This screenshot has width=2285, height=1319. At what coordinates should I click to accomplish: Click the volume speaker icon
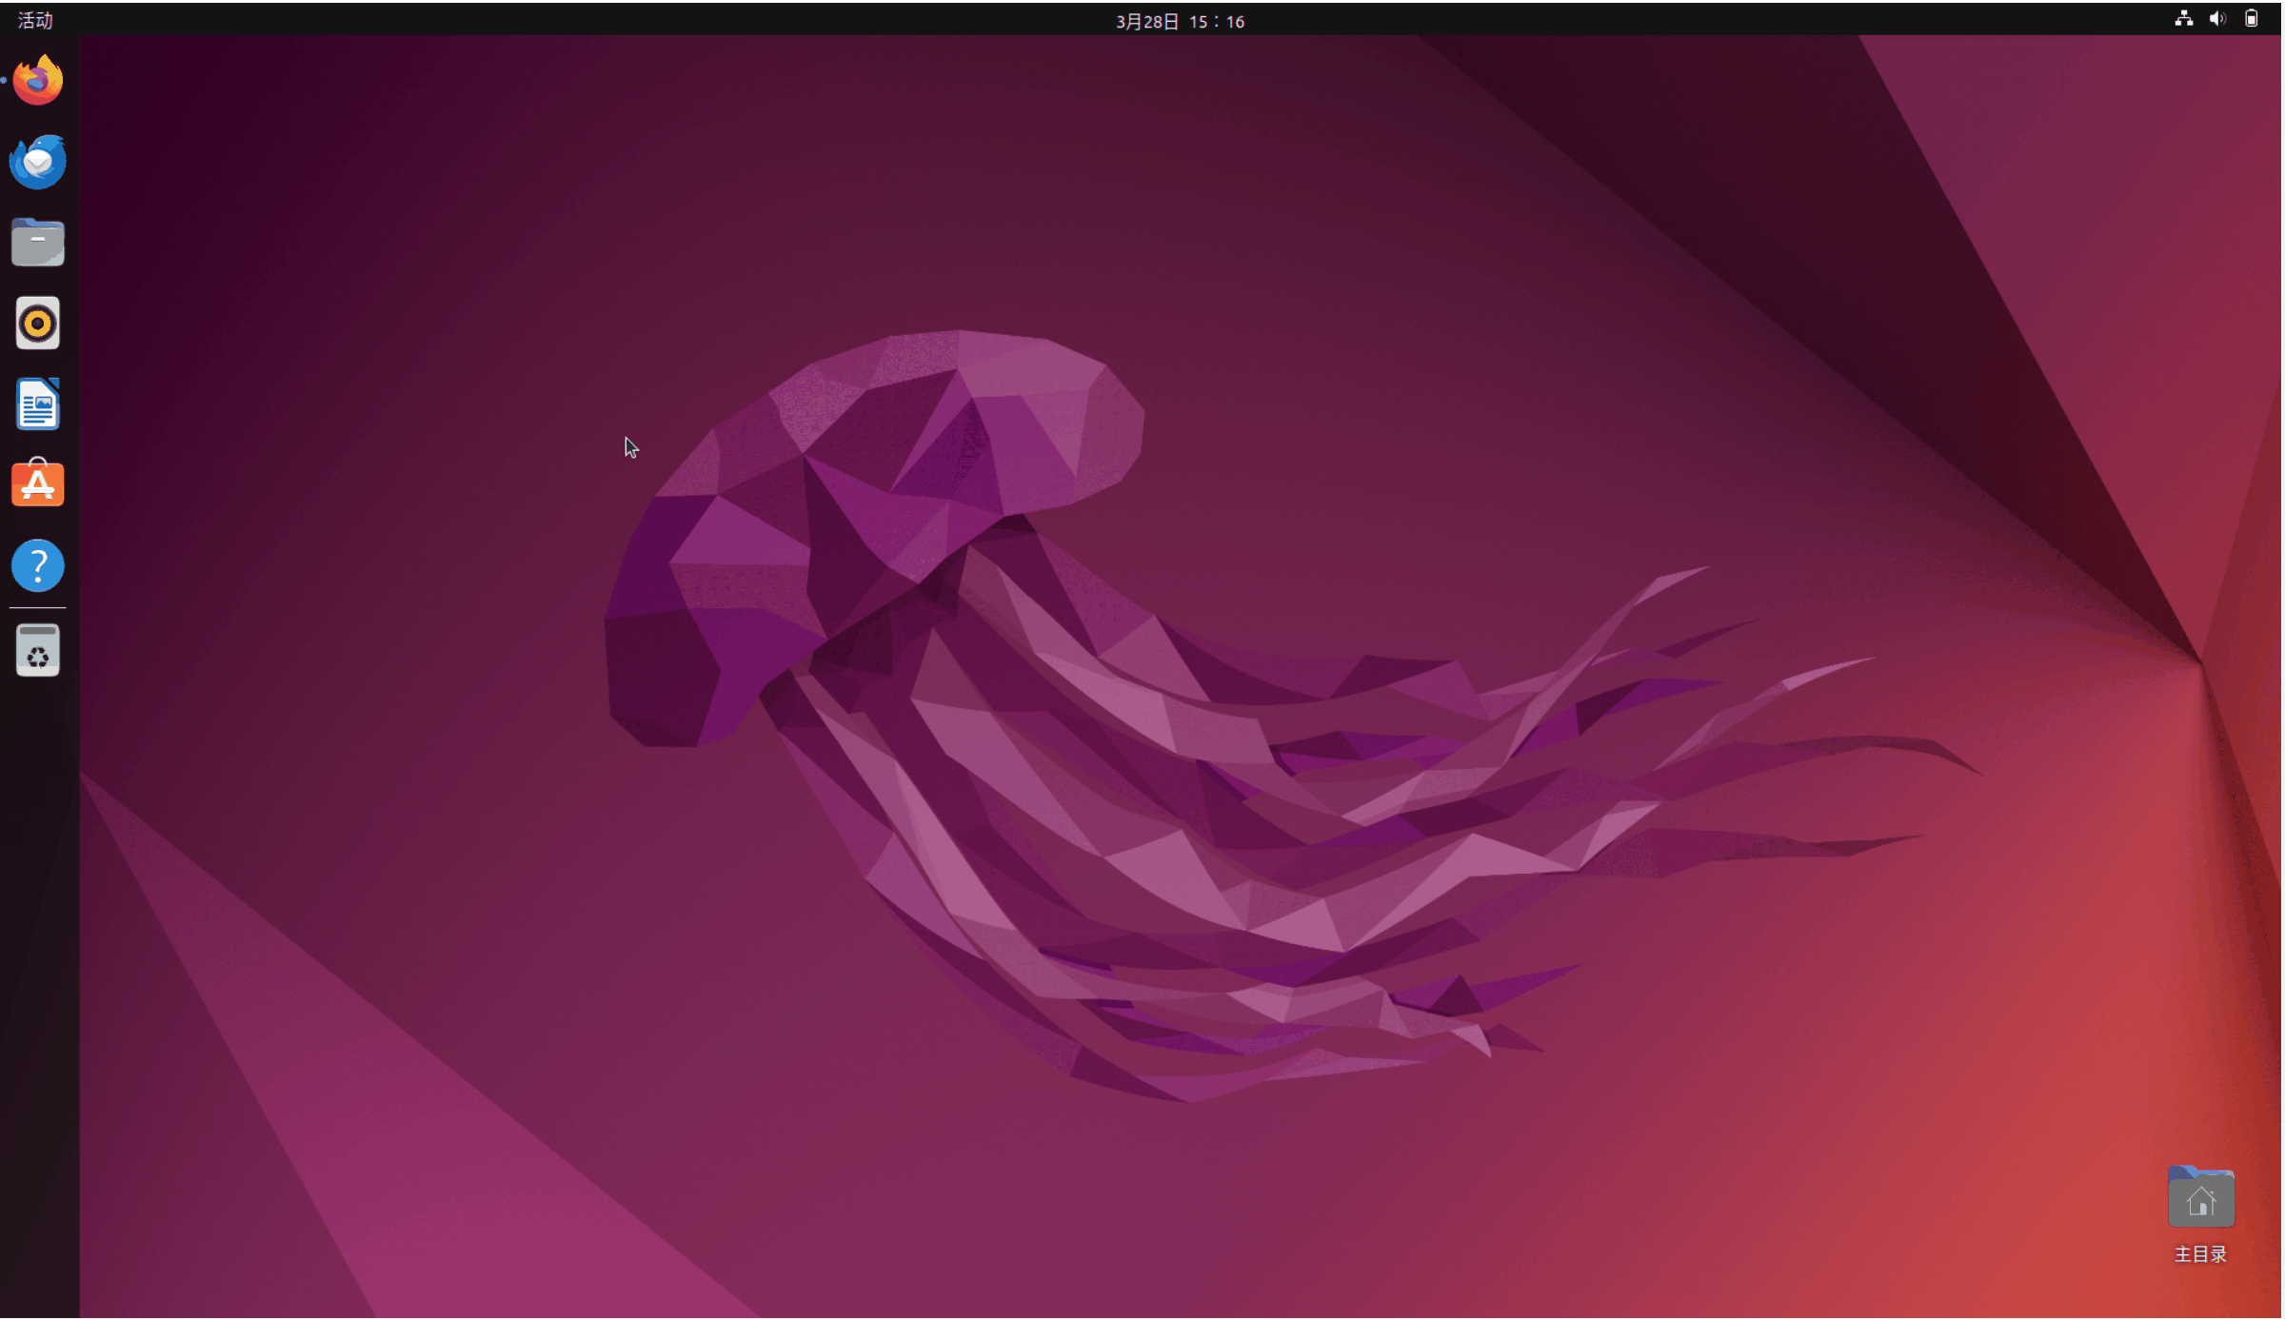(2217, 19)
